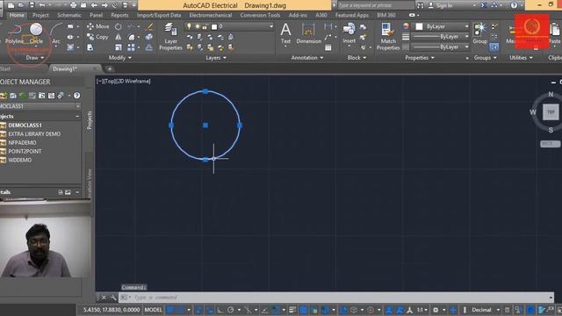
Task: Expand the Draw panel
Action: (x=34, y=58)
